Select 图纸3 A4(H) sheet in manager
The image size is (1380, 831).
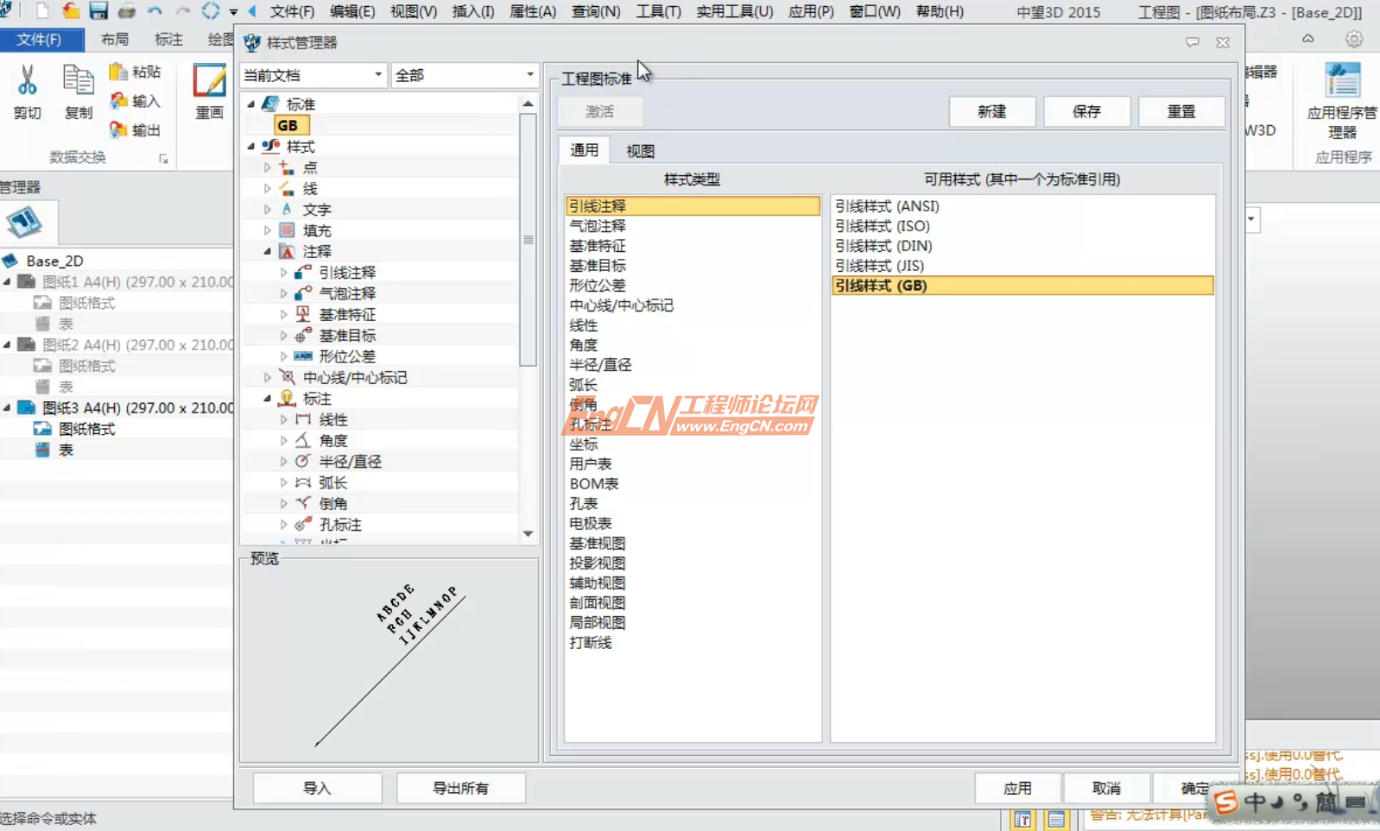pos(137,407)
